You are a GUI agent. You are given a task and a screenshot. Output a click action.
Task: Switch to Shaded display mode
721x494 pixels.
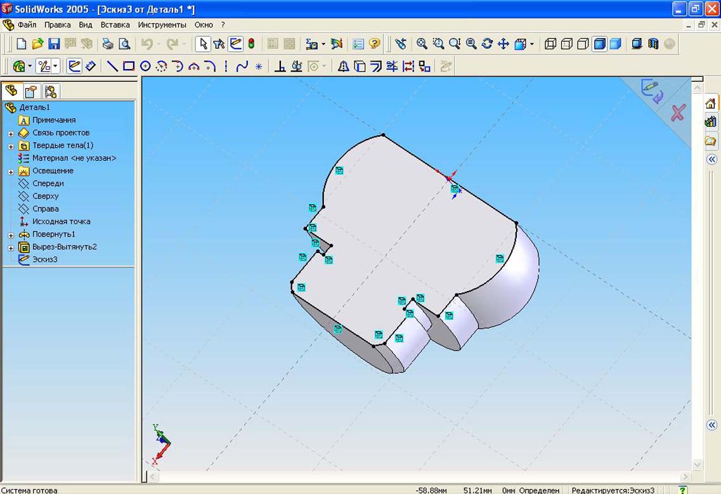tap(616, 44)
